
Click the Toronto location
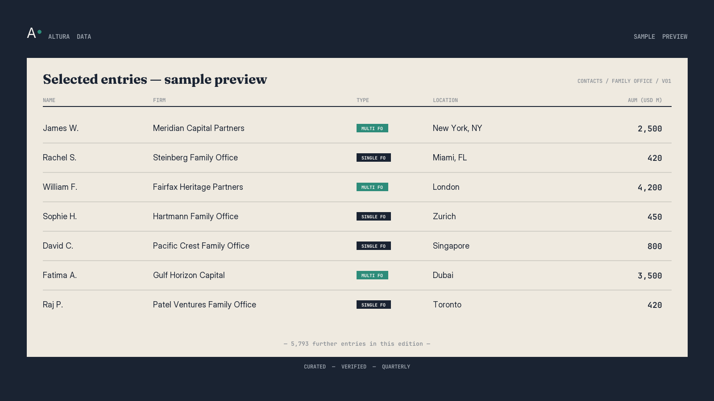coord(447,305)
